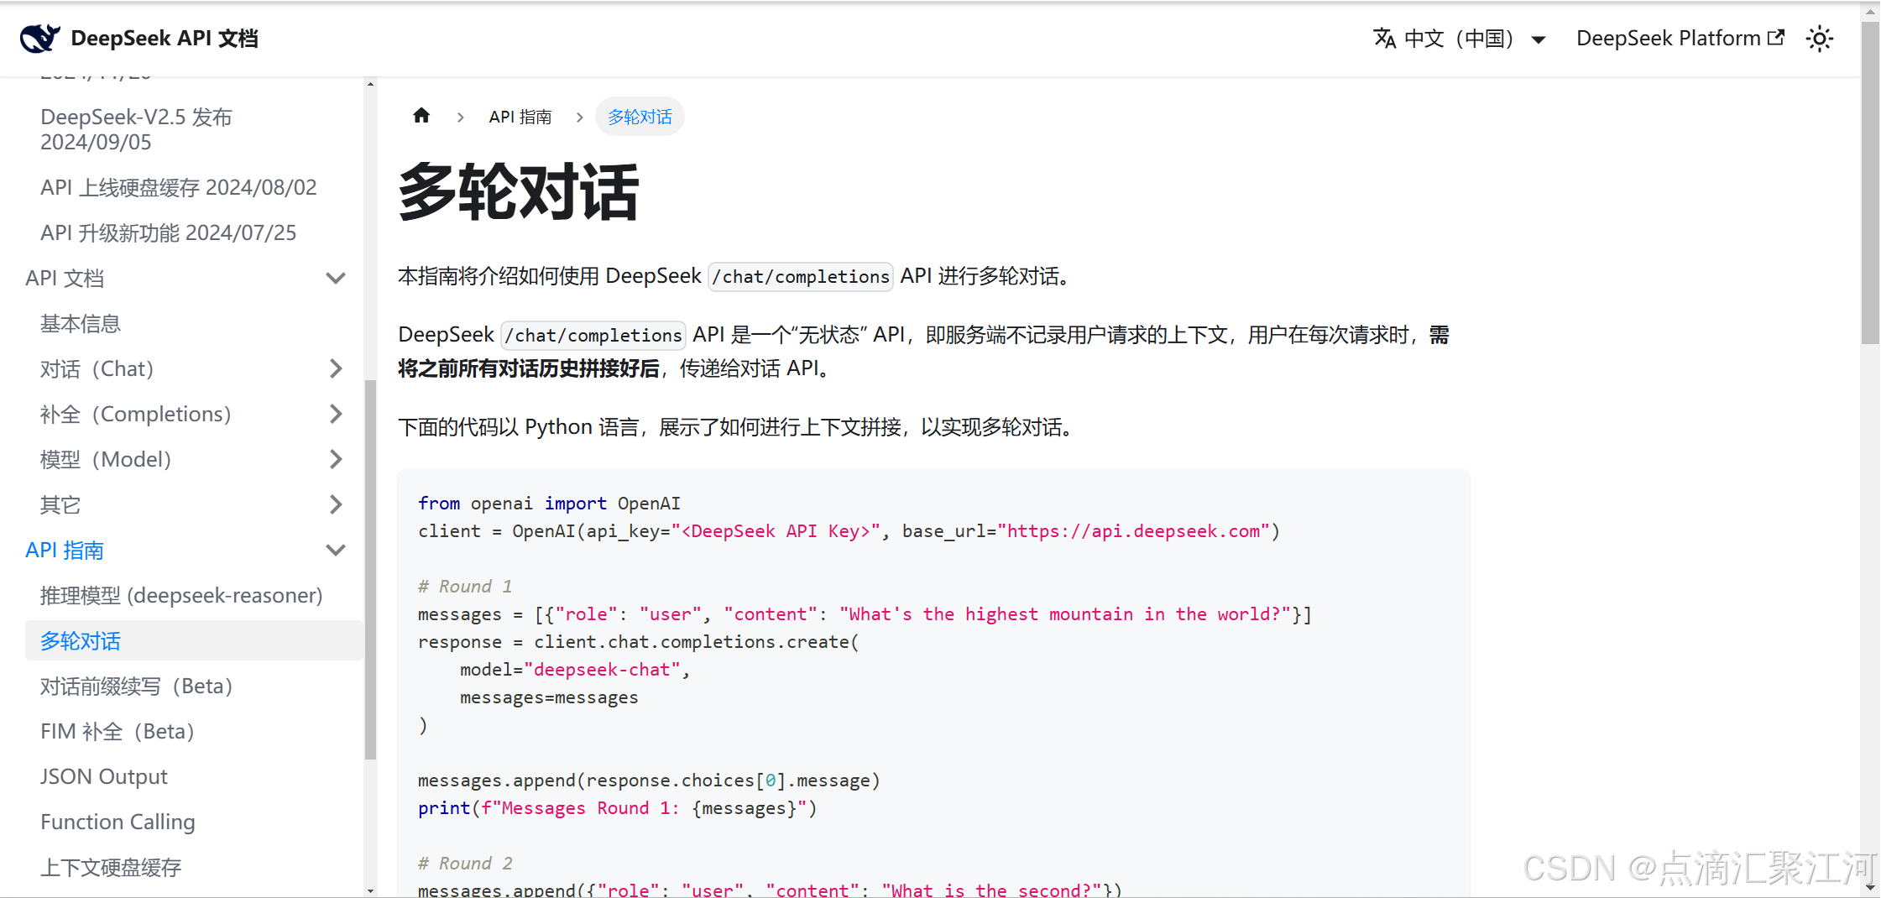
Task: Click the "from openai import OpenAI" code line
Action: click(x=549, y=503)
